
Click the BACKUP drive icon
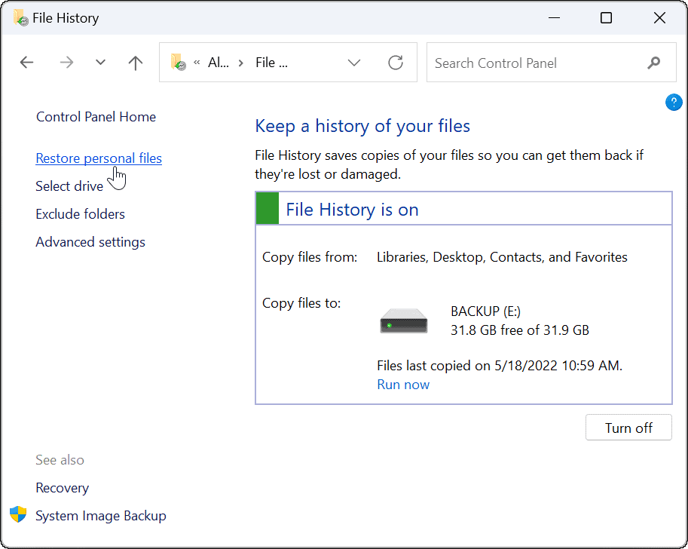point(403,320)
